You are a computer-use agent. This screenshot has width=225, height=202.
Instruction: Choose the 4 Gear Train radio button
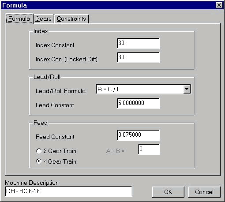click(x=39, y=161)
